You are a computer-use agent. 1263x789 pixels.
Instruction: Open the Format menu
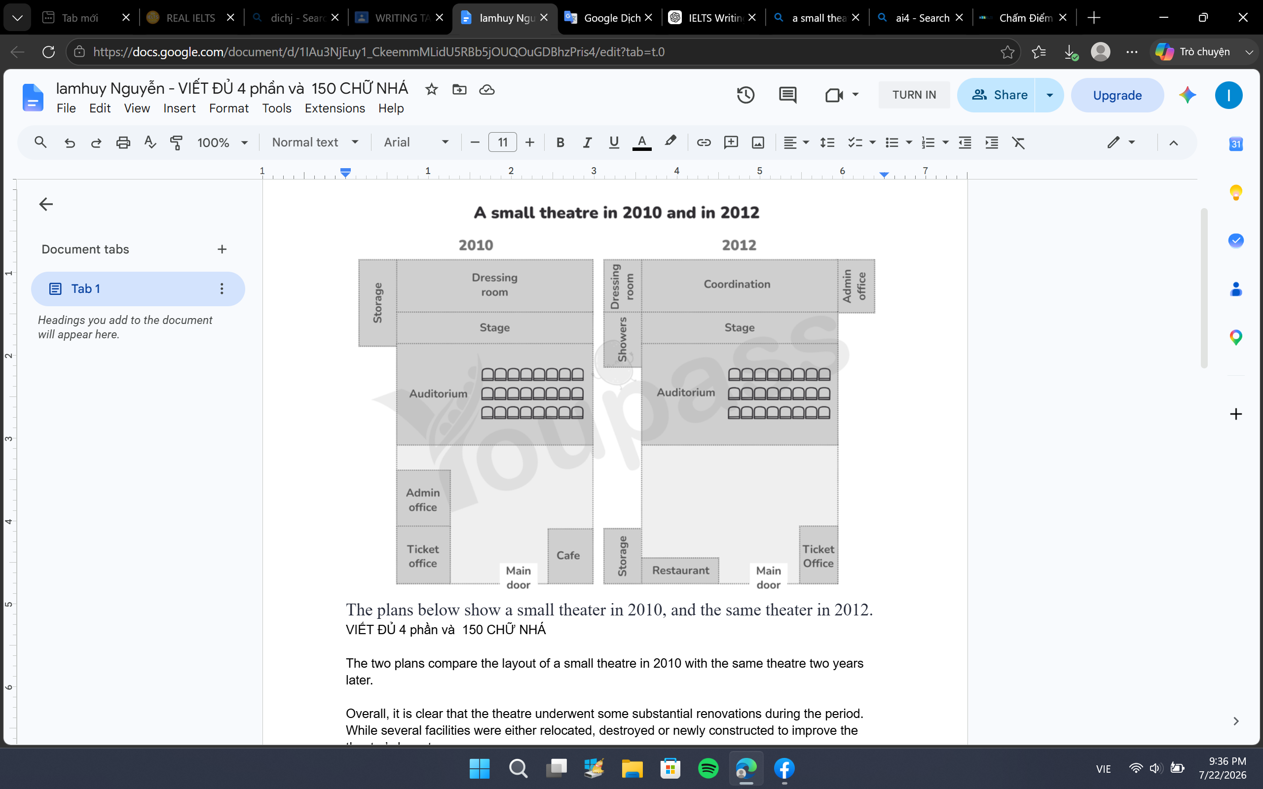pos(228,108)
